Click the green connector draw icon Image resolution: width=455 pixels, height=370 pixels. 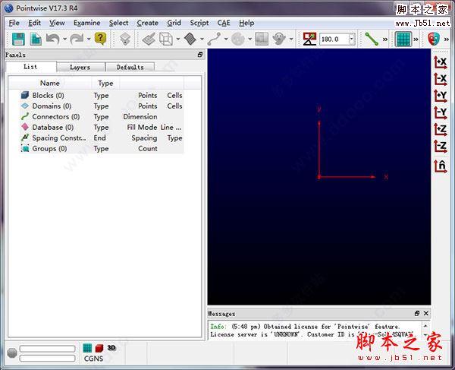(x=372, y=39)
